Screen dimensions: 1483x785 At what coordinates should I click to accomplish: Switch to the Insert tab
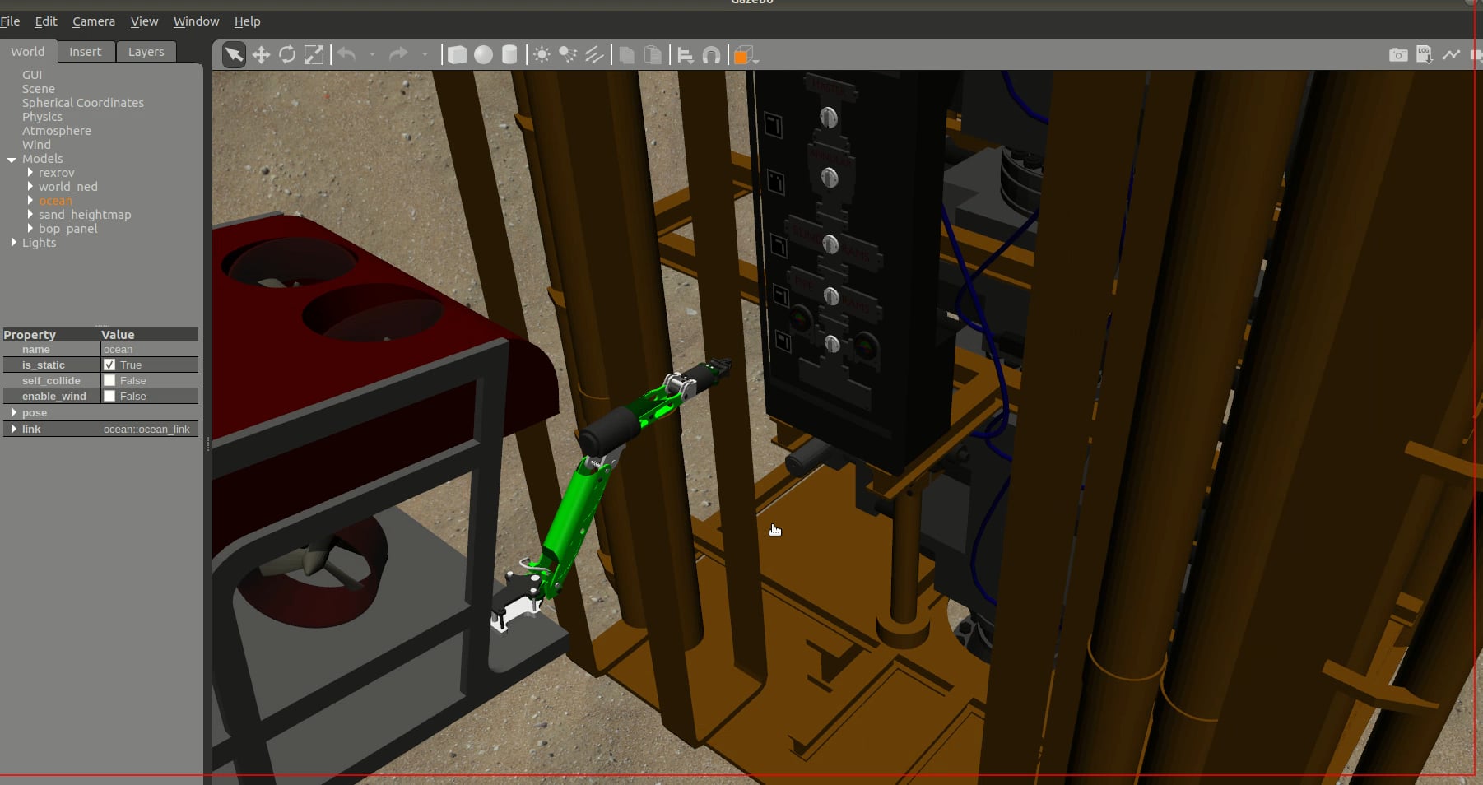tap(86, 51)
